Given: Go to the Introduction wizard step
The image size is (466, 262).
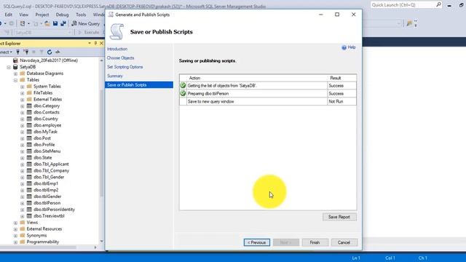Looking at the screenshot, I should (x=117, y=49).
